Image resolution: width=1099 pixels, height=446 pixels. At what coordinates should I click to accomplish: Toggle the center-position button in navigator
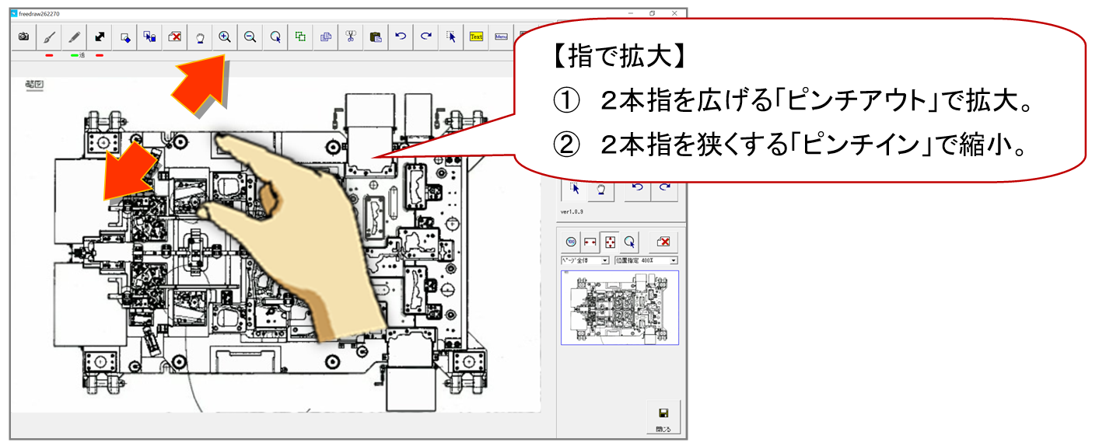pyautogui.click(x=611, y=242)
